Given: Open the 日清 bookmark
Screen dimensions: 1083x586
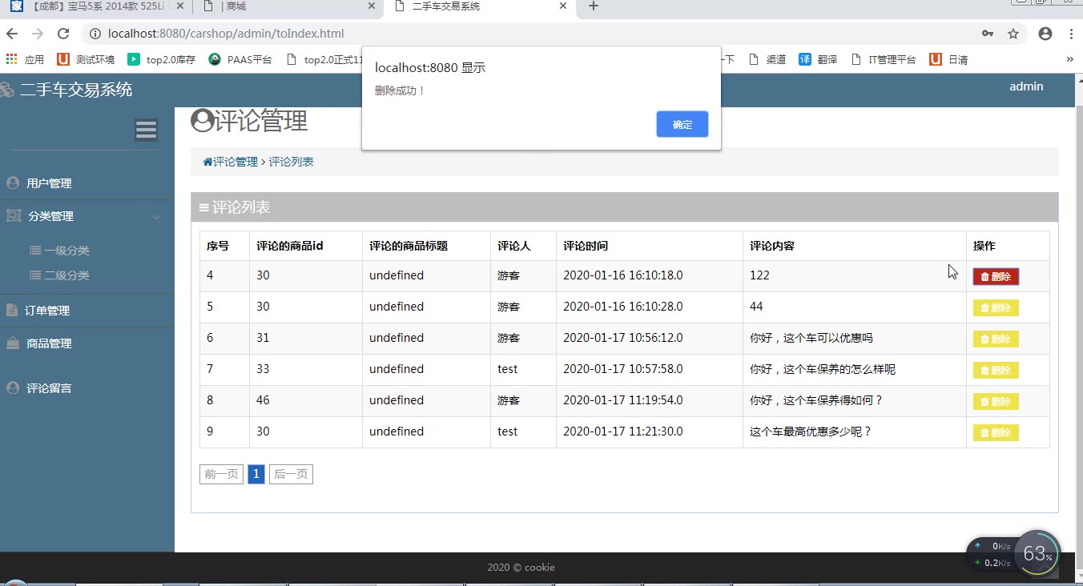Looking at the screenshot, I should coord(948,59).
